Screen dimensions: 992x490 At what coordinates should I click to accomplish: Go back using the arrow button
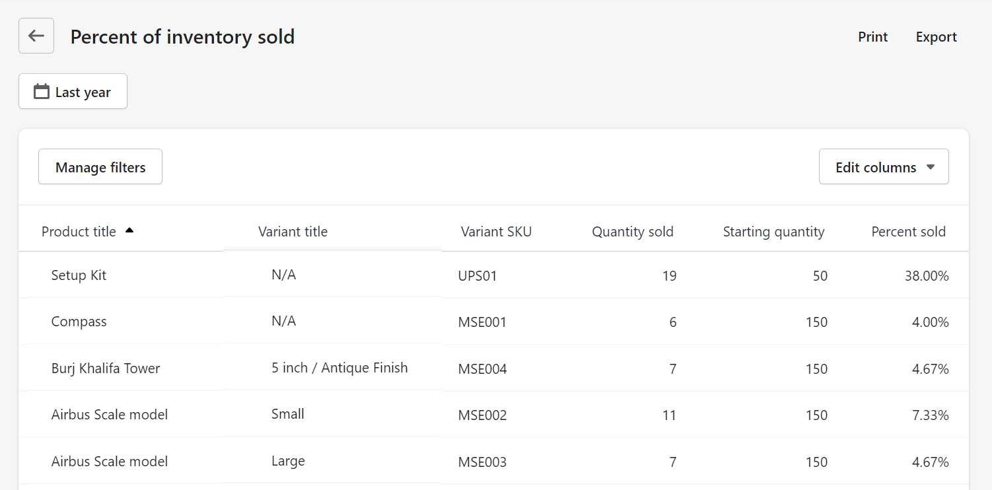(36, 36)
